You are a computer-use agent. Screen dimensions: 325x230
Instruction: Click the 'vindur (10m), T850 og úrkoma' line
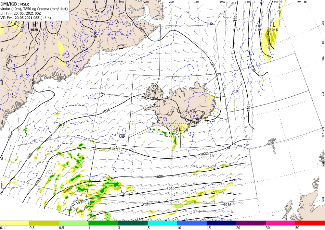[x=34, y=9]
